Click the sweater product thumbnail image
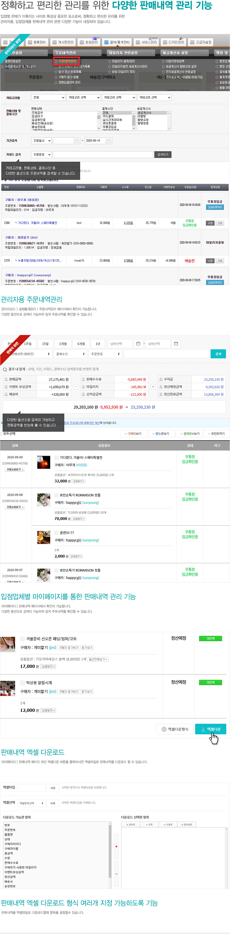Image resolution: width=230 pixels, height=934 pixels. point(43,462)
